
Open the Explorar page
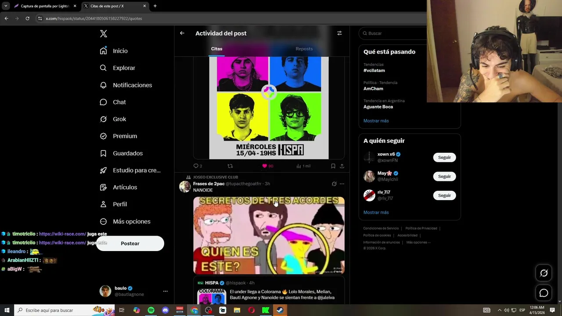point(117,68)
